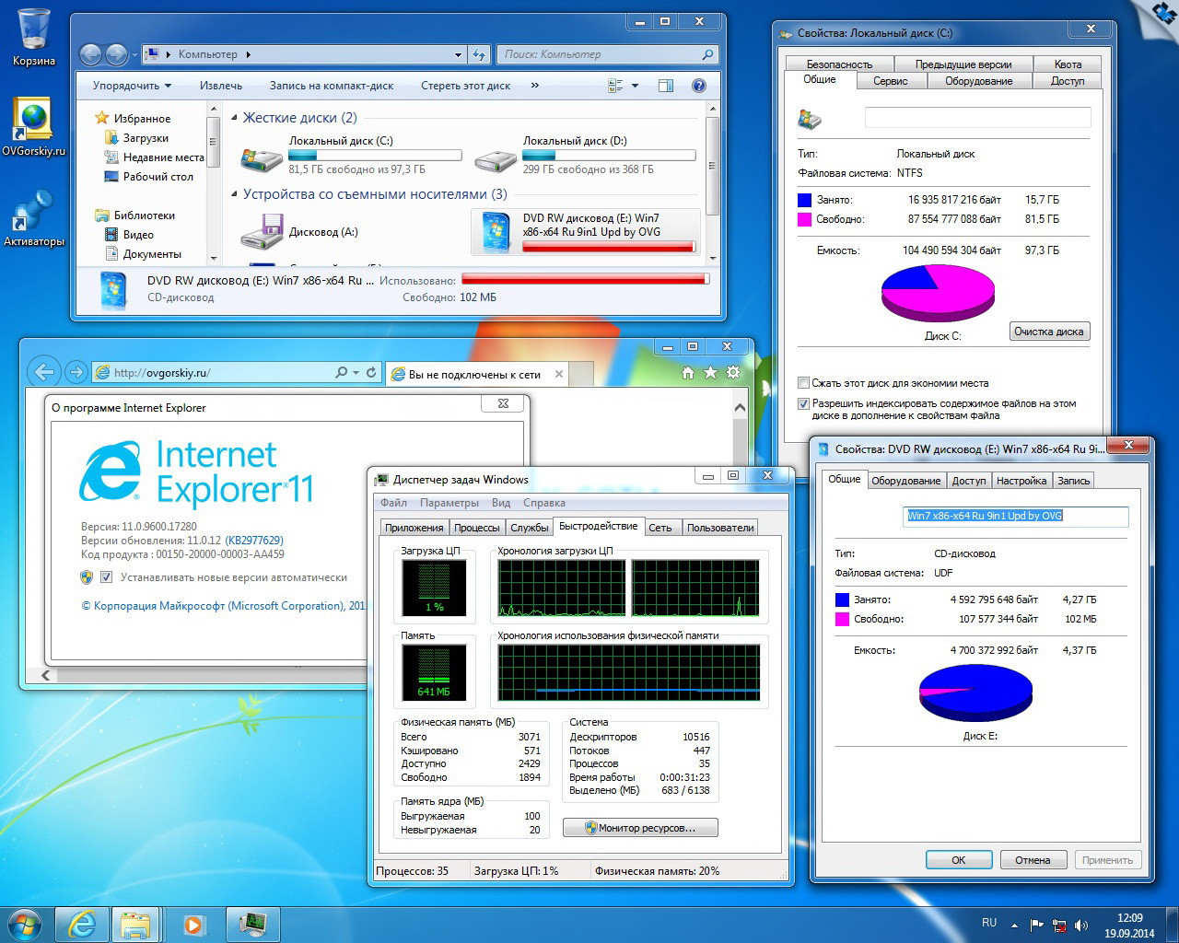1179x943 pixels.
Task: Expand the Explorer address bar history dropdown
Action: click(x=458, y=55)
